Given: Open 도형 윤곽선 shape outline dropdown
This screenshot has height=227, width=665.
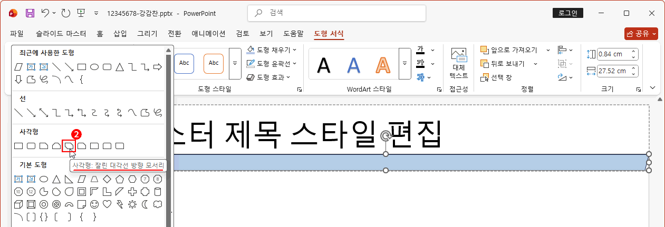Looking at the screenshot, I should click(x=272, y=63).
